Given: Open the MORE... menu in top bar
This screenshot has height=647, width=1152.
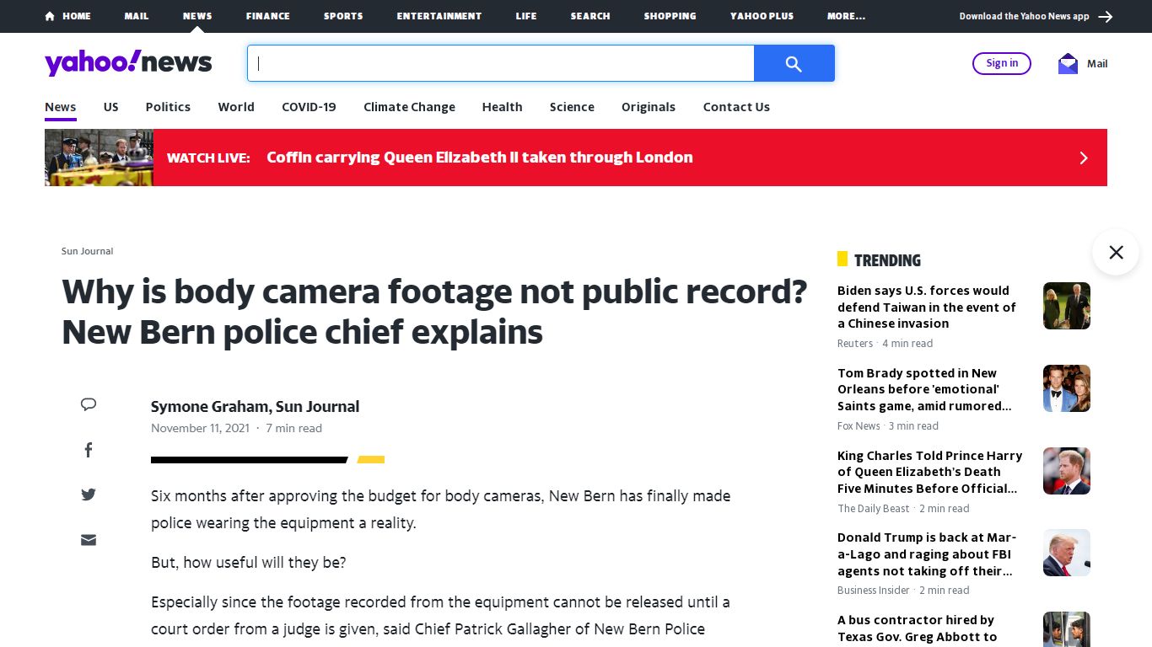Looking at the screenshot, I should point(846,16).
